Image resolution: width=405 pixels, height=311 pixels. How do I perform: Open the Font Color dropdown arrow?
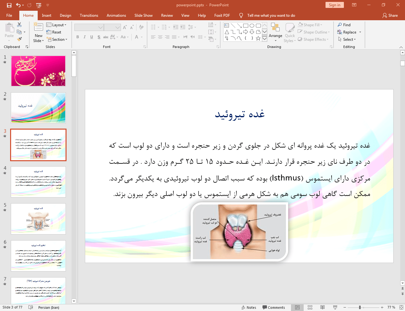point(142,37)
